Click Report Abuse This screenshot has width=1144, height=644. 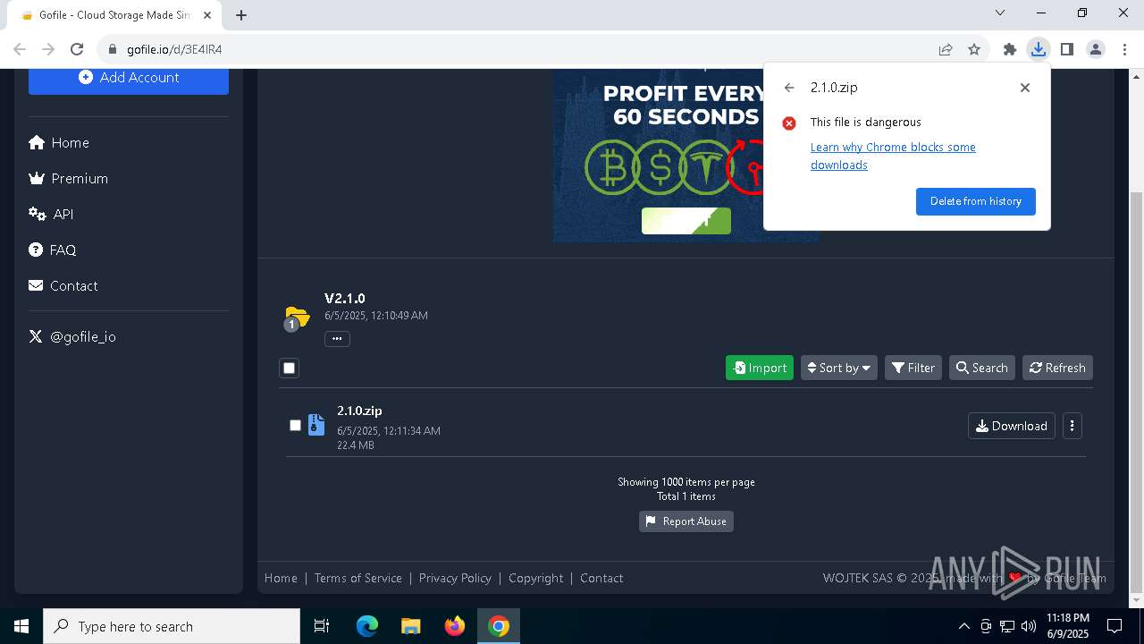click(686, 521)
